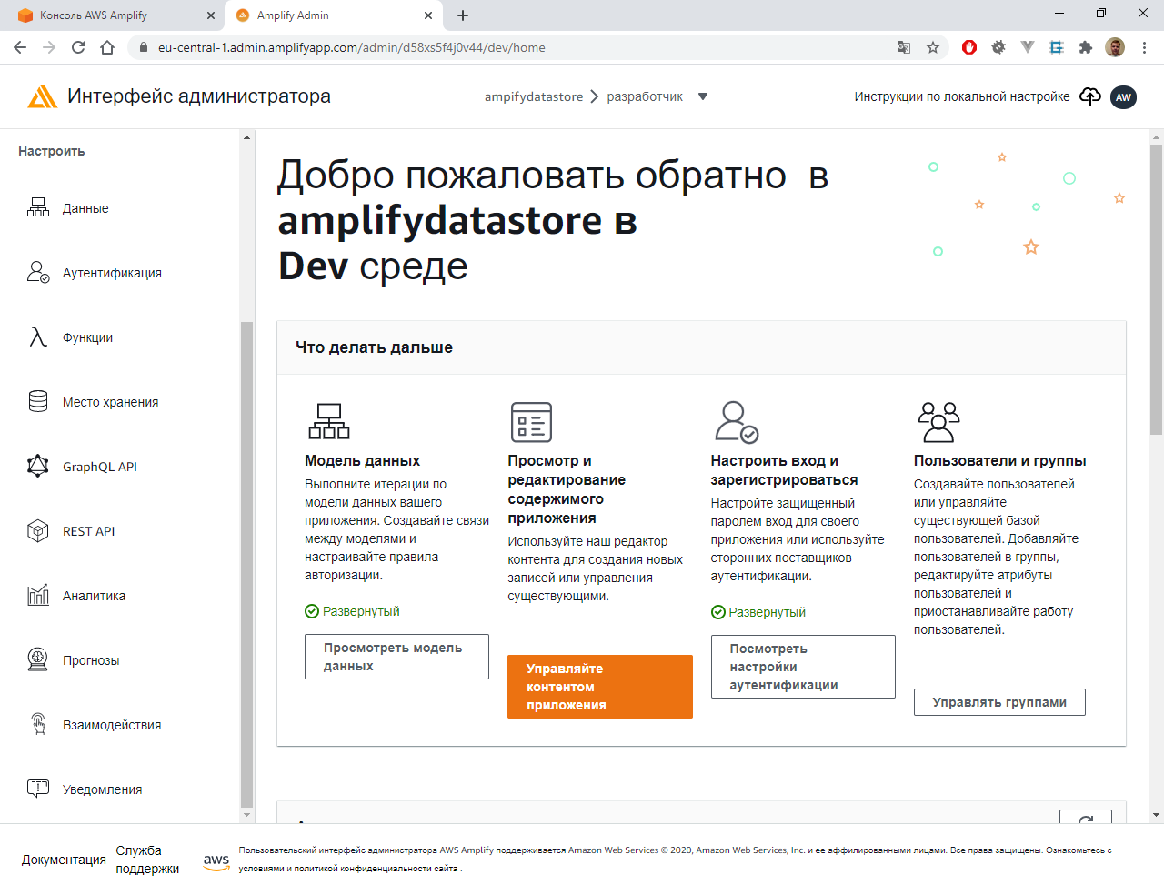Open the Аутентификация user icon
This screenshot has width=1164, height=895.
(38, 272)
